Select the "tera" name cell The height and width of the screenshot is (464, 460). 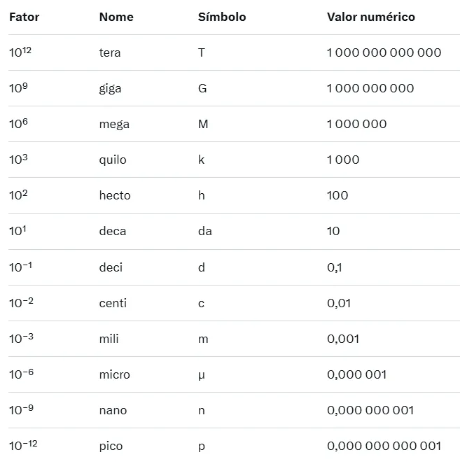(x=110, y=53)
